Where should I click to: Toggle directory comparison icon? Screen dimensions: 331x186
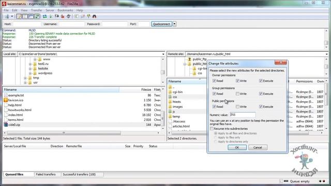pyautogui.click(x=83, y=17)
